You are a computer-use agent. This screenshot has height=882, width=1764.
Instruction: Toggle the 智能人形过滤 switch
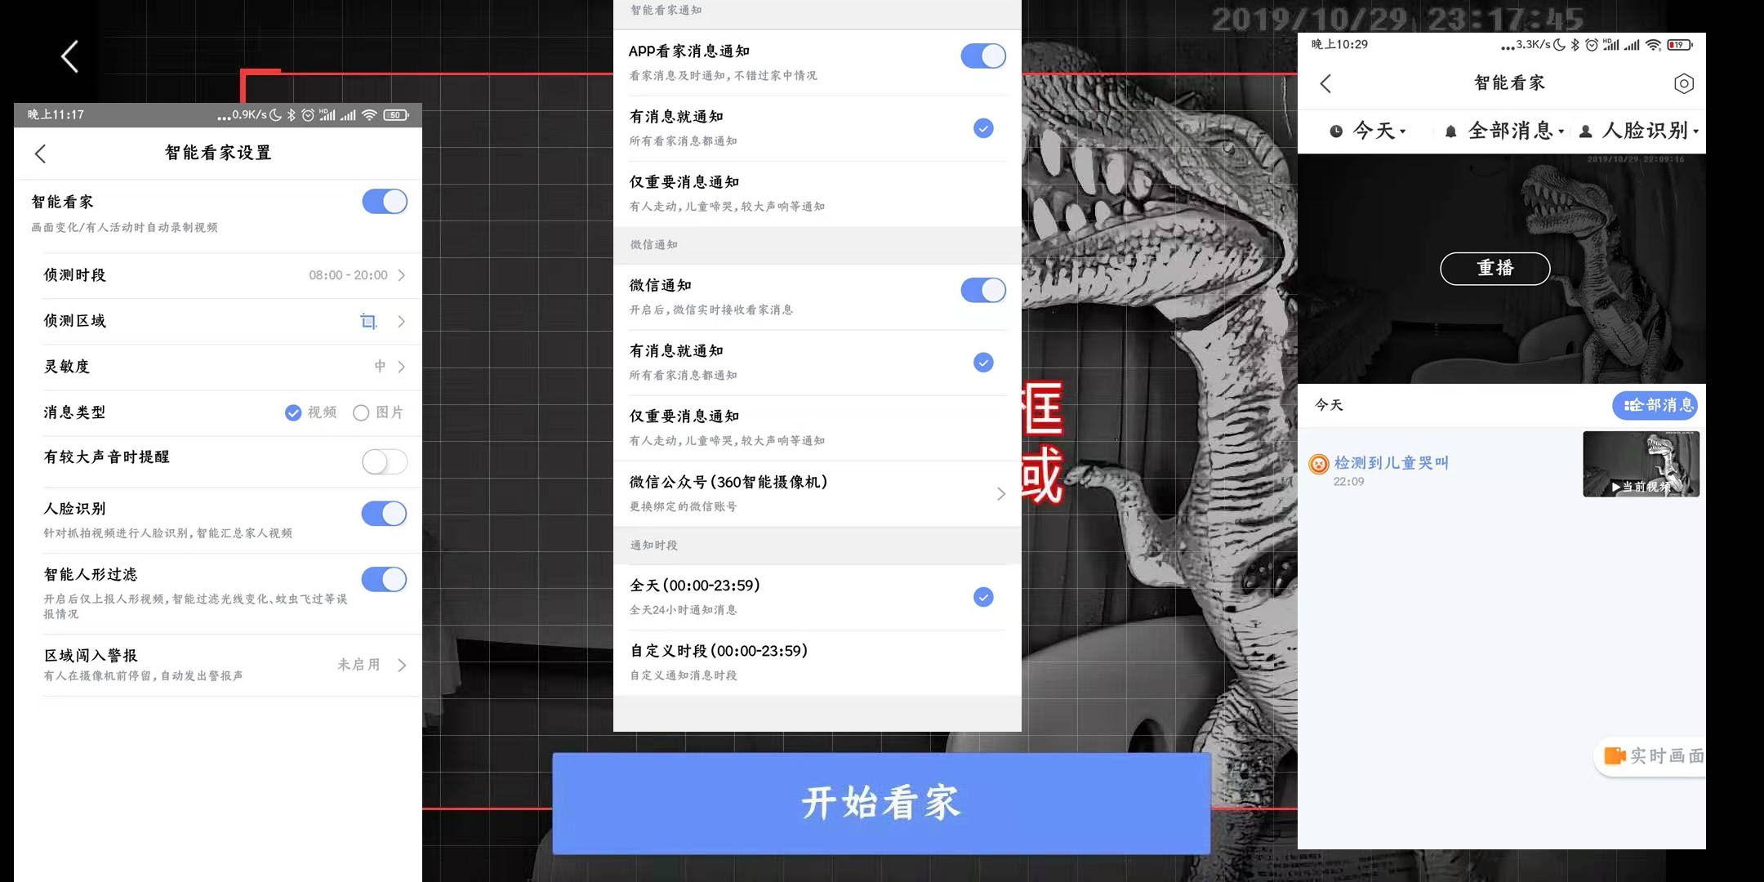click(385, 579)
